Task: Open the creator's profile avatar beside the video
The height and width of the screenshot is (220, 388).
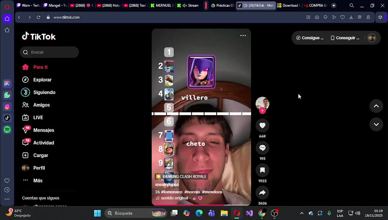Action: point(262,104)
